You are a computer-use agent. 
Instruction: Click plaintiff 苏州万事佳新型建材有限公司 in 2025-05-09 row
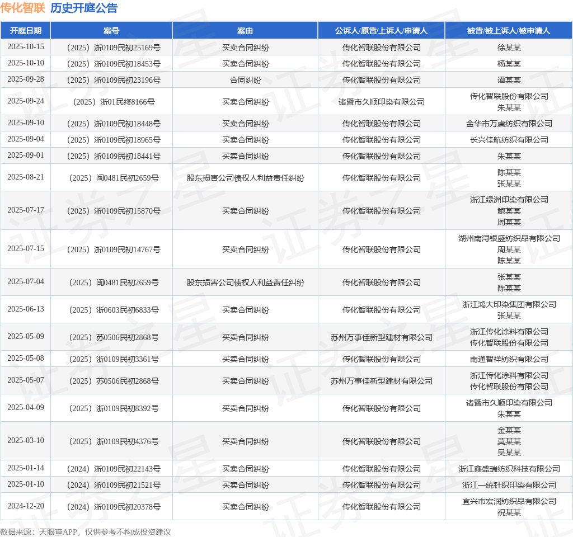tap(381, 337)
